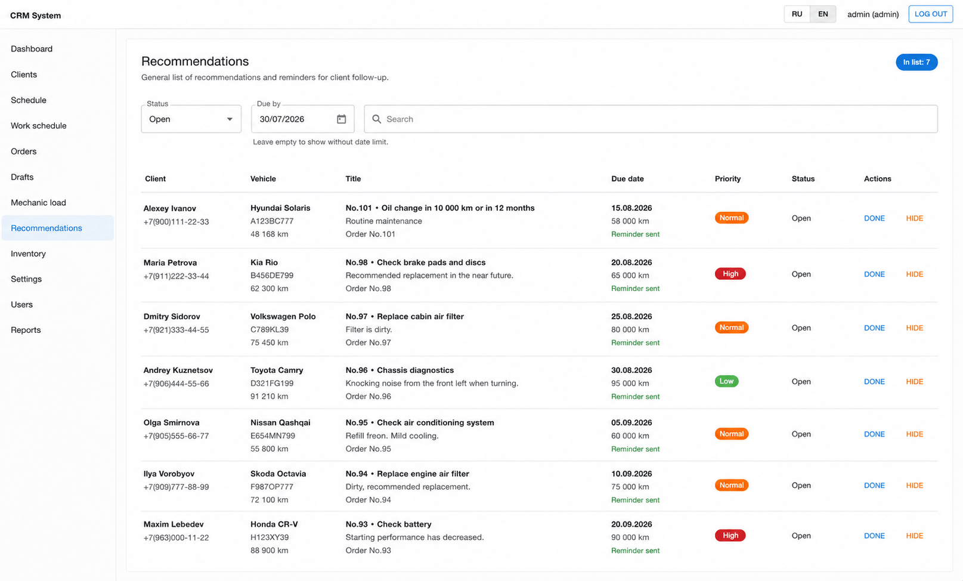Click the Search input field
963x581 pixels.
pyautogui.click(x=651, y=119)
